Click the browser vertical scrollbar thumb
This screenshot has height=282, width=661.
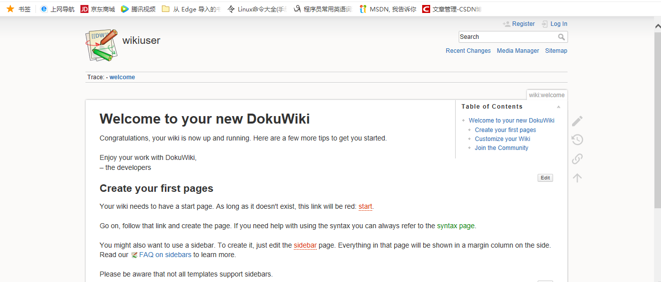tap(658, 120)
